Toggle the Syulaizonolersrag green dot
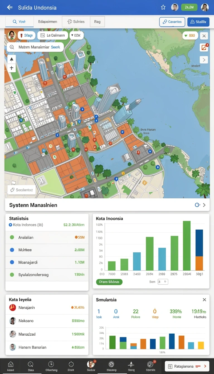Screen dimensions: 214x374 click(x=12, y=275)
